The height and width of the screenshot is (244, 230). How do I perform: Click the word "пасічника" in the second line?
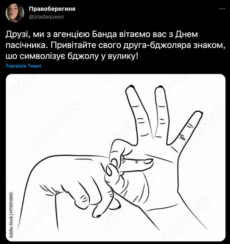tap(27, 45)
